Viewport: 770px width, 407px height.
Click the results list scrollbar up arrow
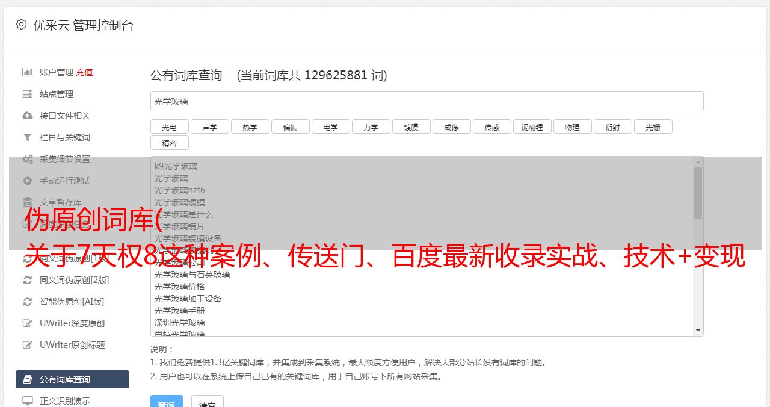pos(698,162)
